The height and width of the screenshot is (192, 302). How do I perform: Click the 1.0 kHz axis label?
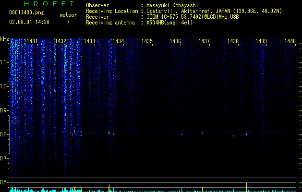[x=4, y=86]
